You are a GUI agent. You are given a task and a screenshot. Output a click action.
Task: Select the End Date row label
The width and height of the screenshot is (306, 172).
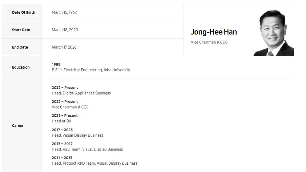(20, 47)
